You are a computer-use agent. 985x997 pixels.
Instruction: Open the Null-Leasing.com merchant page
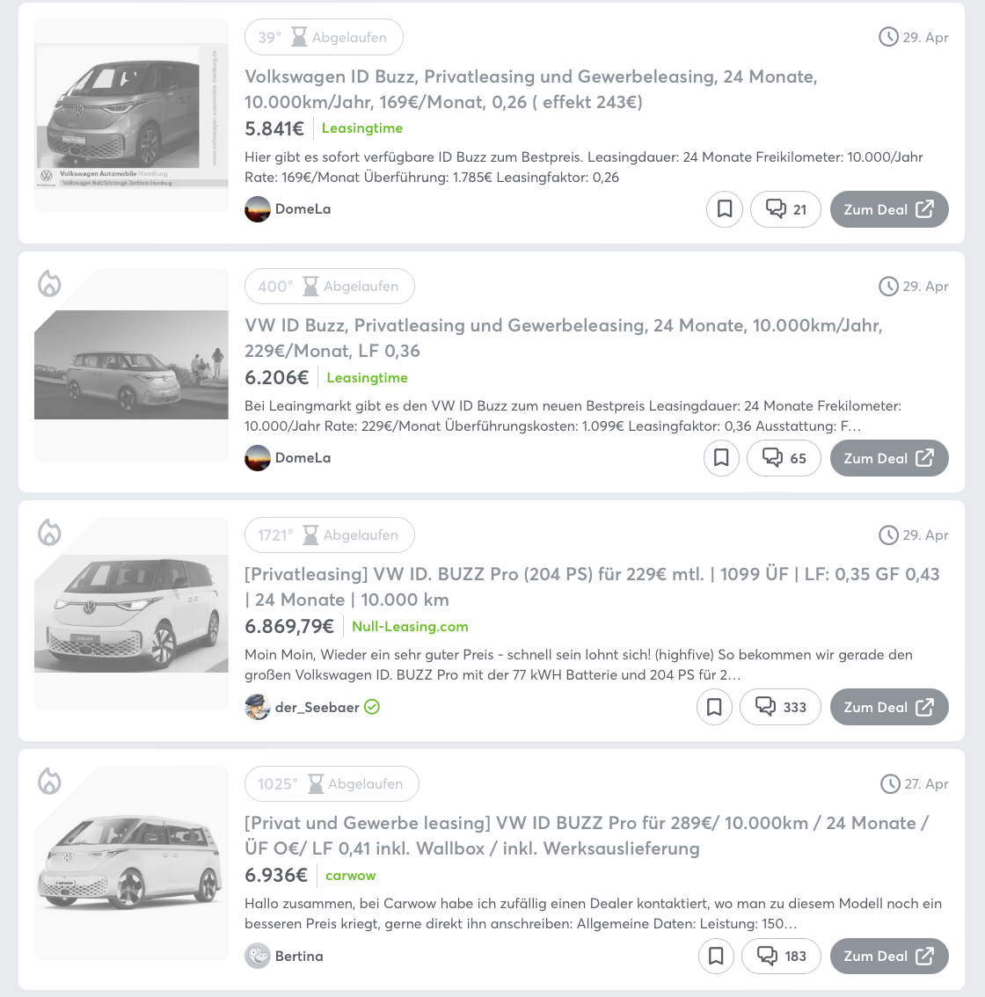(x=410, y=626)
